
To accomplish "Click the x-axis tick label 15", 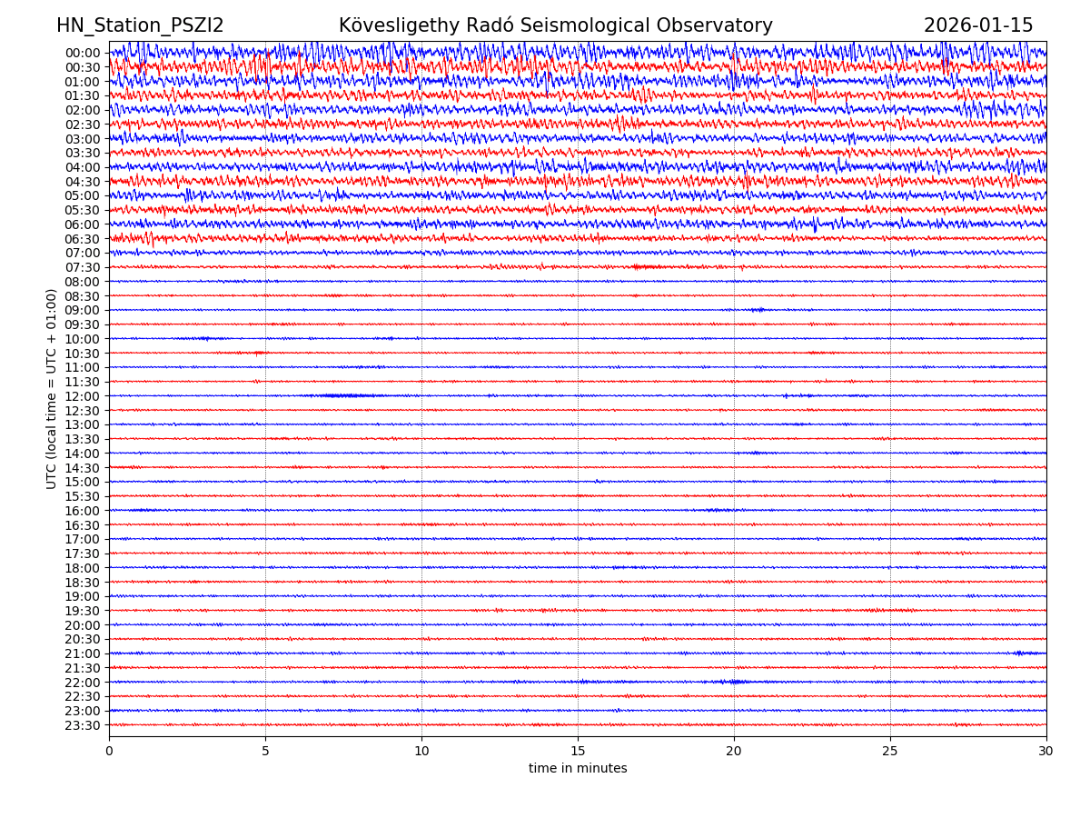I will pos(578,751).
